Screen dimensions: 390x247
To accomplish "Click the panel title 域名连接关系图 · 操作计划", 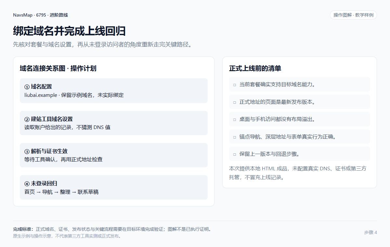I will pyautogui.click(x=58, y=68).
